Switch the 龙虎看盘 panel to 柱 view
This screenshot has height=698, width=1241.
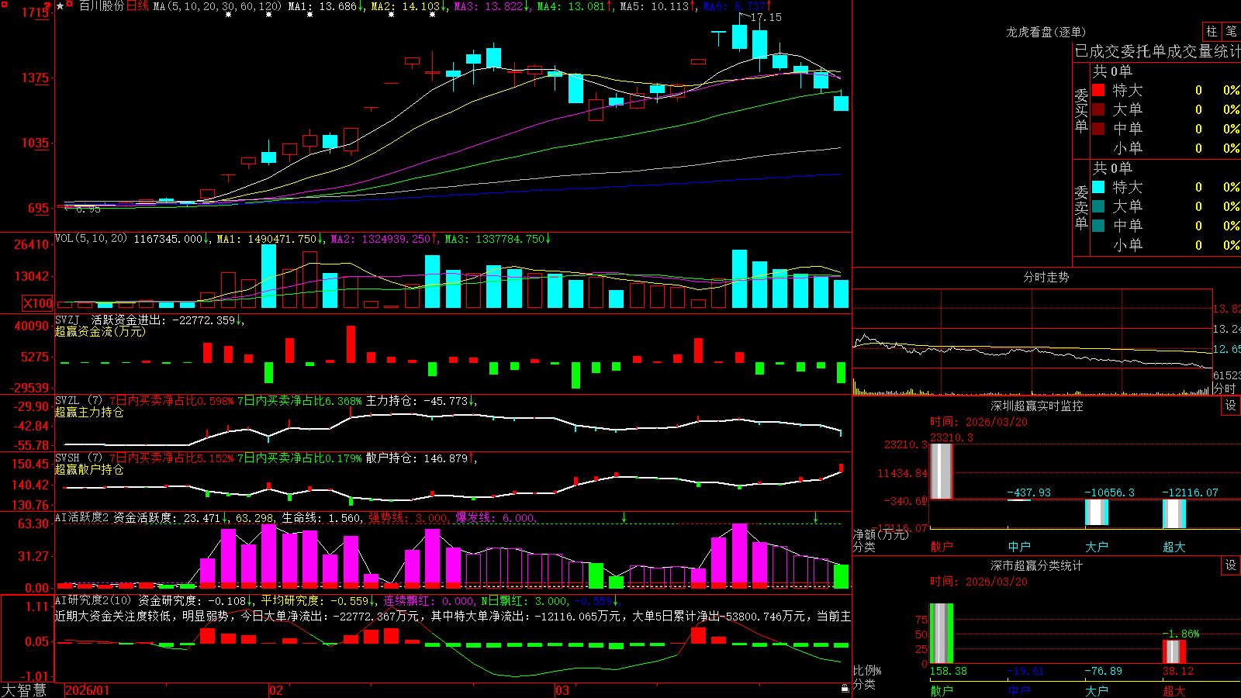[x=1212, y=32]
